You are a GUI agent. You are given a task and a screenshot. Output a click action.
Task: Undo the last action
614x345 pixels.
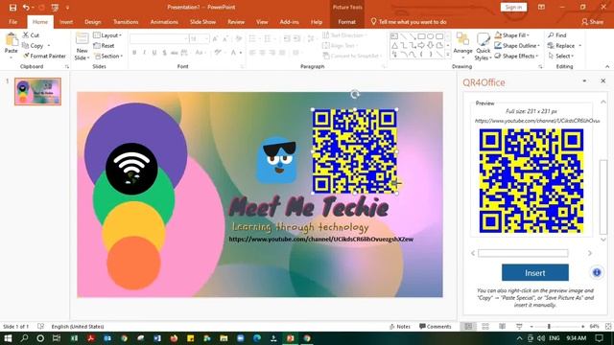26,7
